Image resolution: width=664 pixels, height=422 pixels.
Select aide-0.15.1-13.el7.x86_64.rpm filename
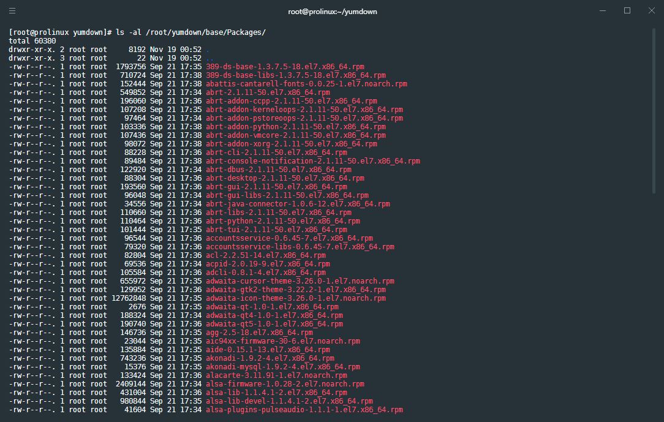(268, 350)
